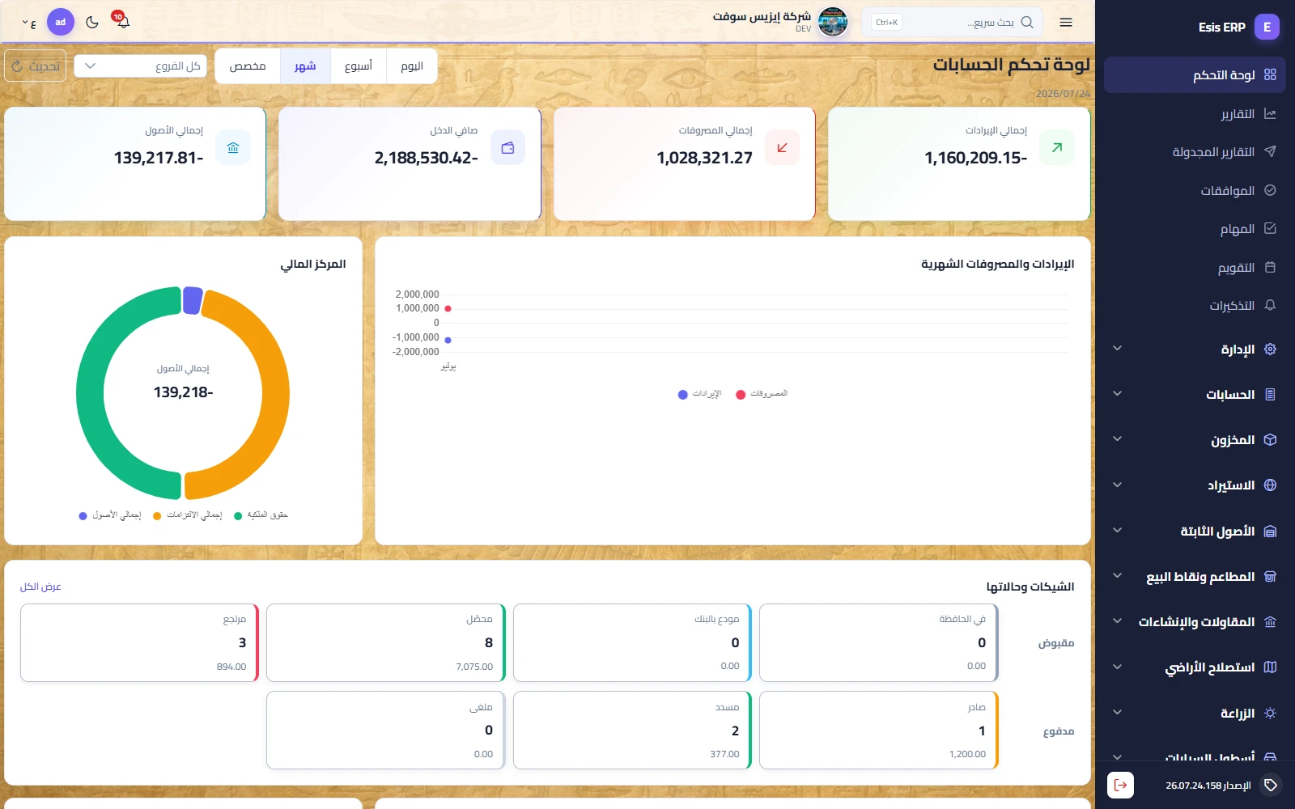The image size is (1295, 809).
Task: Click the الحسابات document icon
Action: pos(1270,395)
